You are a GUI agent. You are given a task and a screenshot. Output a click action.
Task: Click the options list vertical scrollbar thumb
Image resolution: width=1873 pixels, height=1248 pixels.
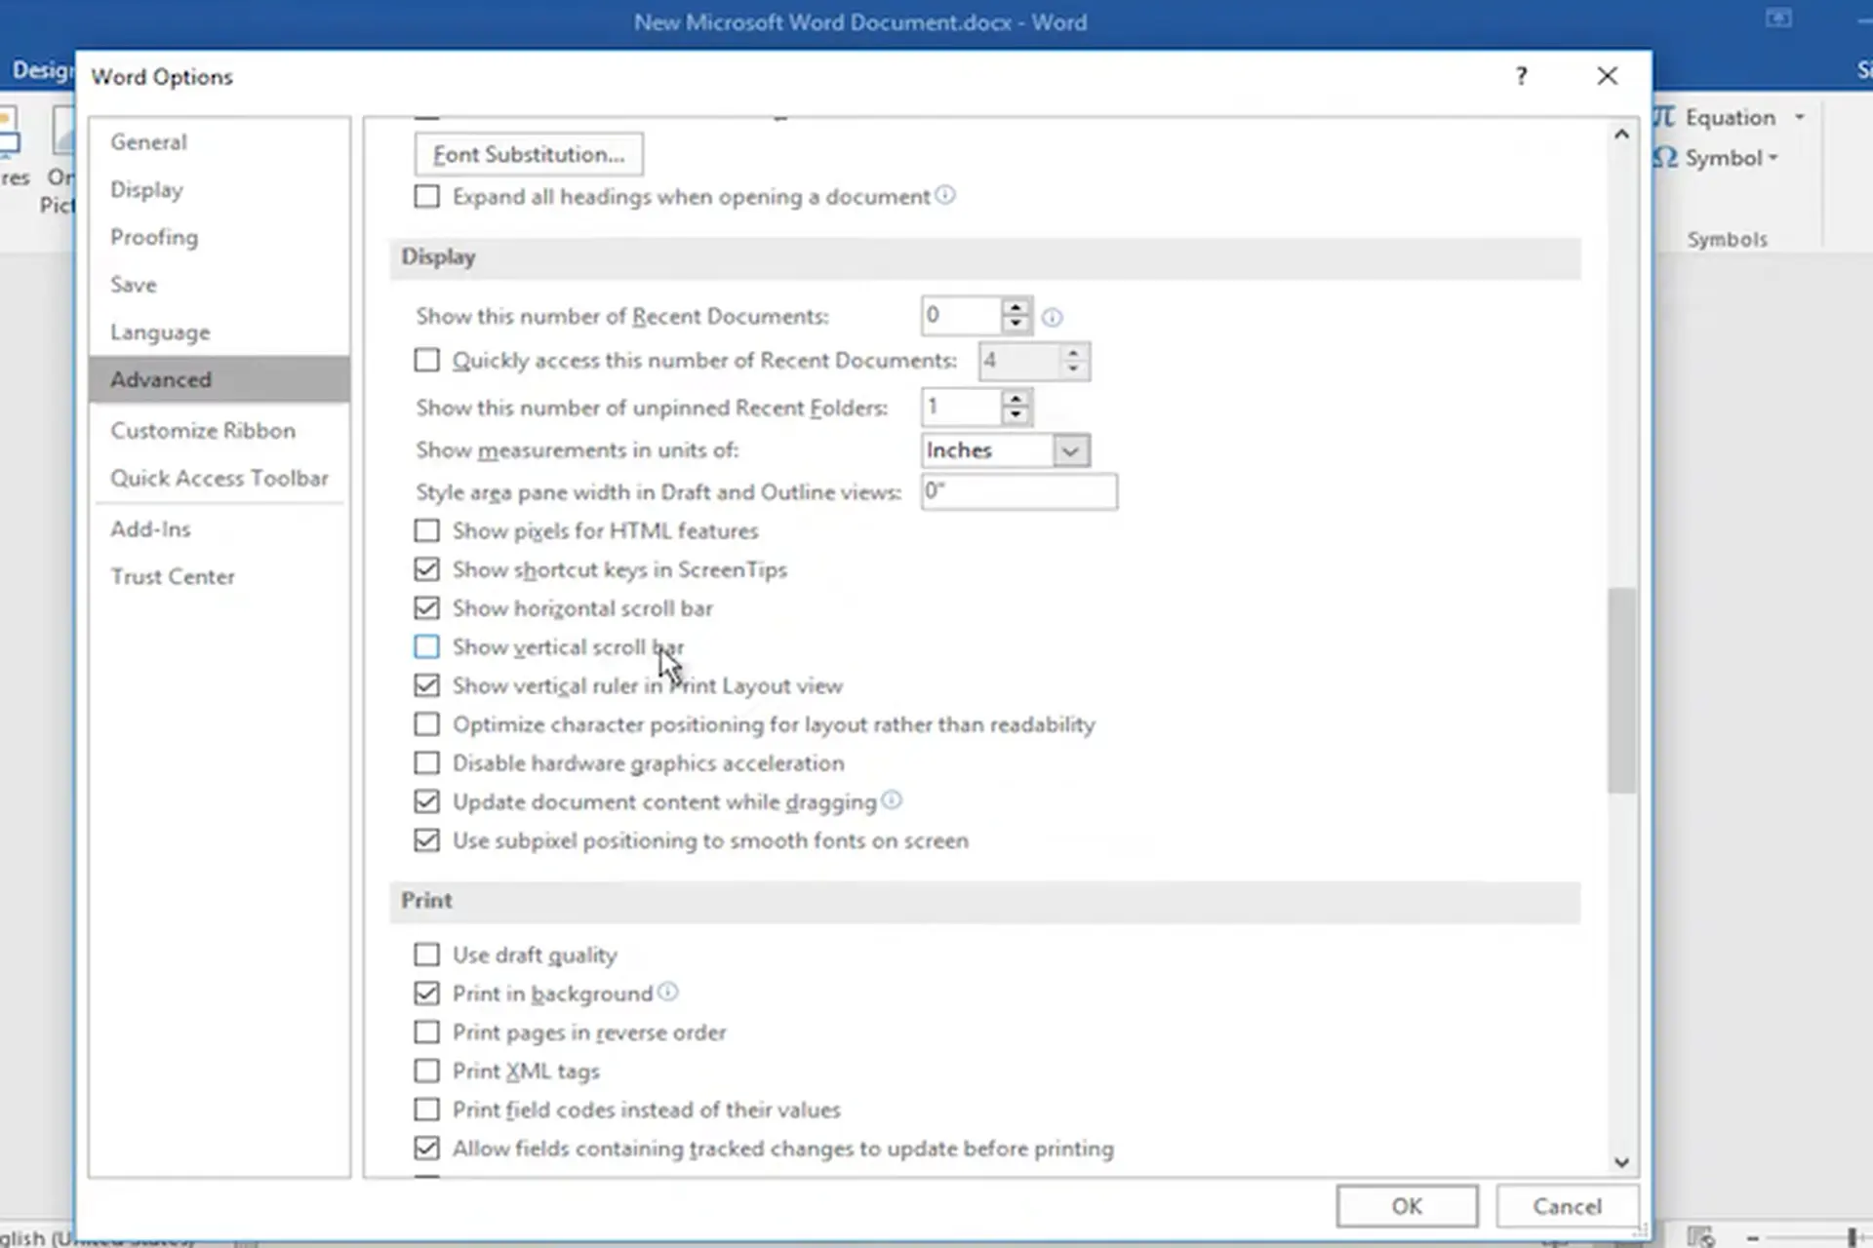[x=1621, y=690]
